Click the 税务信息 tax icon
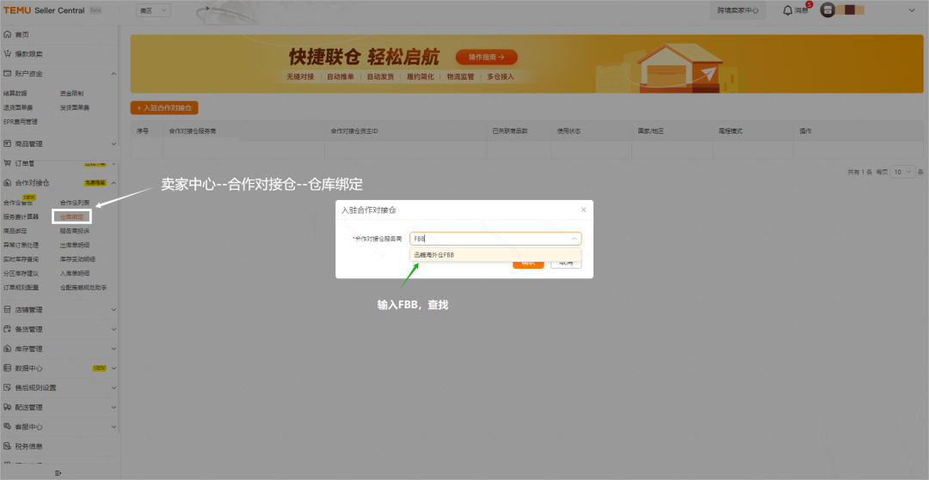 [x=8, y=446]
